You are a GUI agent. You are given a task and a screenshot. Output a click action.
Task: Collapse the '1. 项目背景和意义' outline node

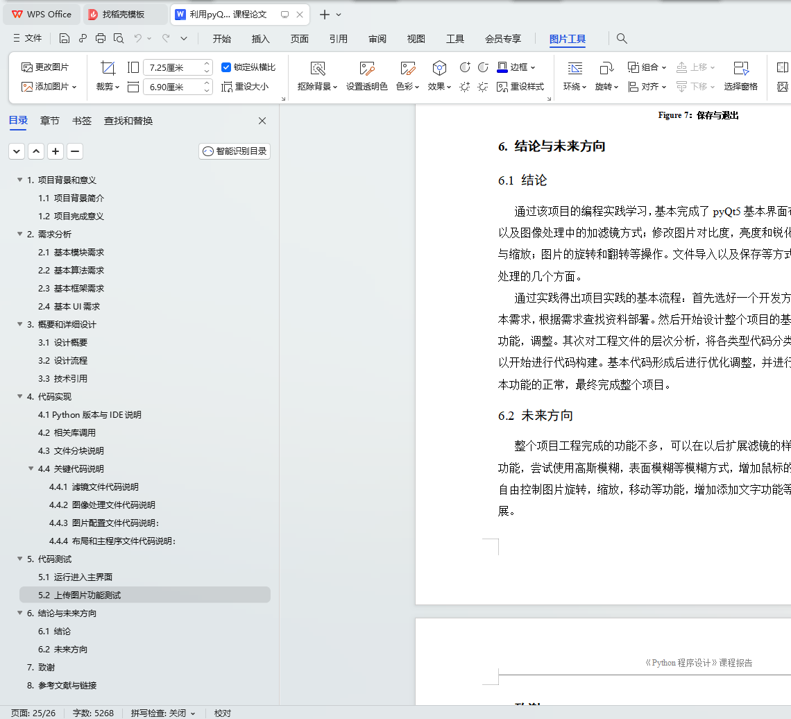coord(19,180)
